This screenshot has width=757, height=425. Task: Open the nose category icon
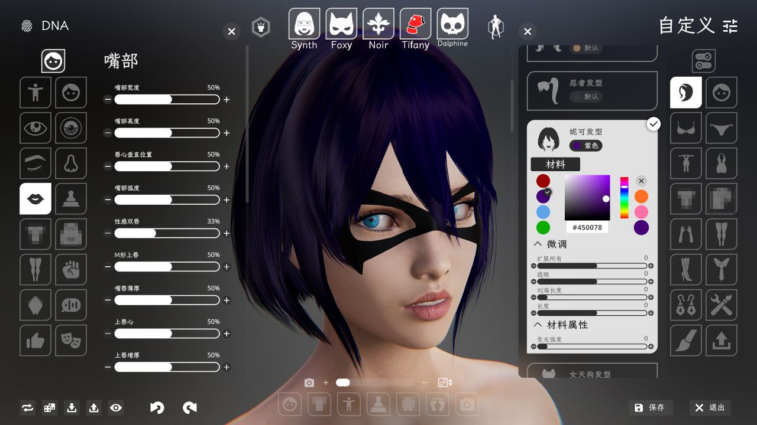tap(71, 163)
